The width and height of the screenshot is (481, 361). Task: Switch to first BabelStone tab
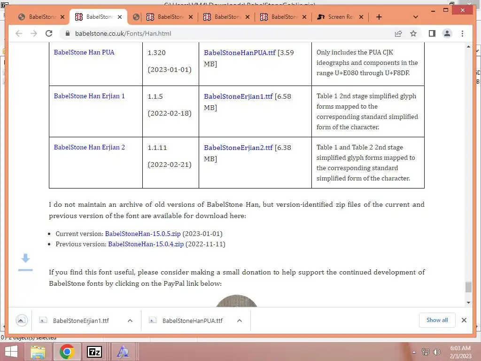(38, 17)
